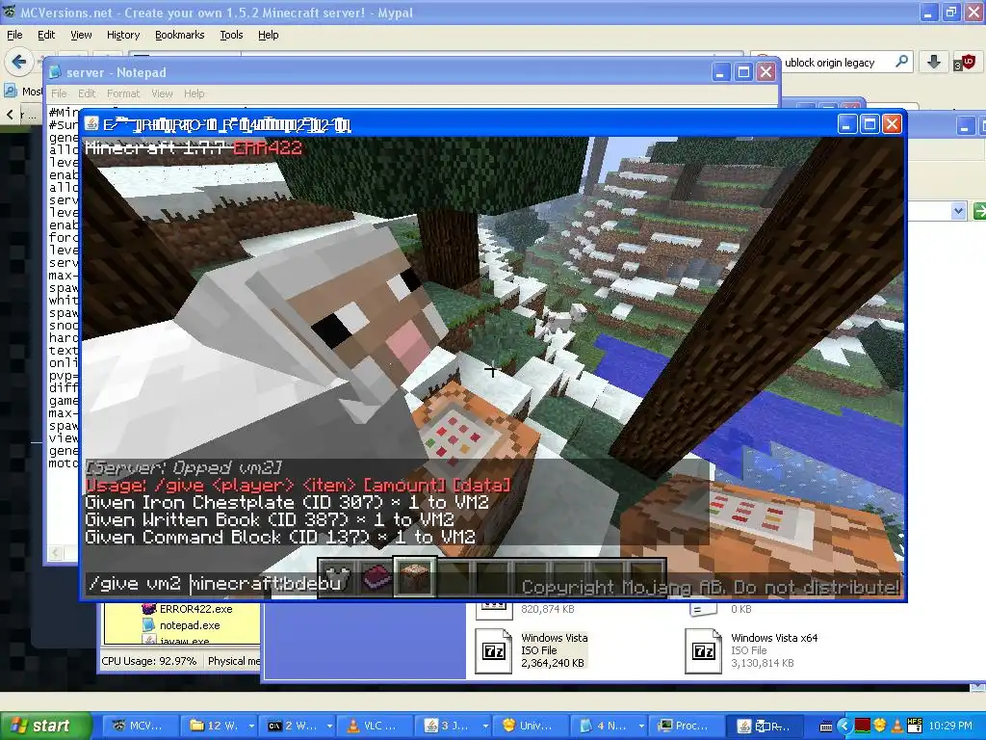
Task: Expand hidden tray icons arrow
Action: pyautogui.click(x=844, y=727)
